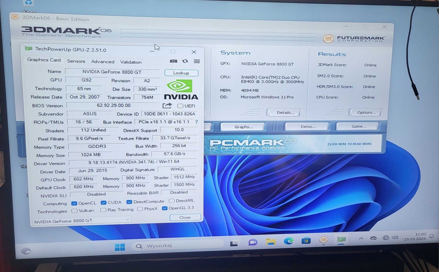This screenshot has height=272, width=439.
Task: Click the BIOS Version field
Action: (113, 105)
